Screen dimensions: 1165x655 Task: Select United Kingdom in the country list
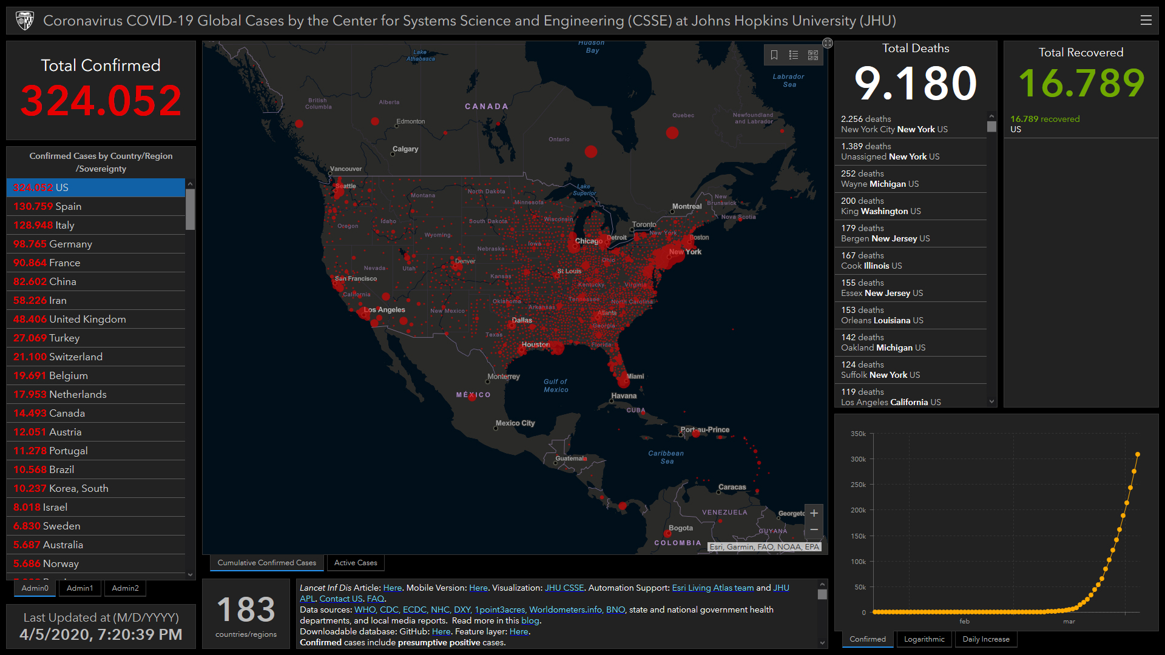pos(96,319)
